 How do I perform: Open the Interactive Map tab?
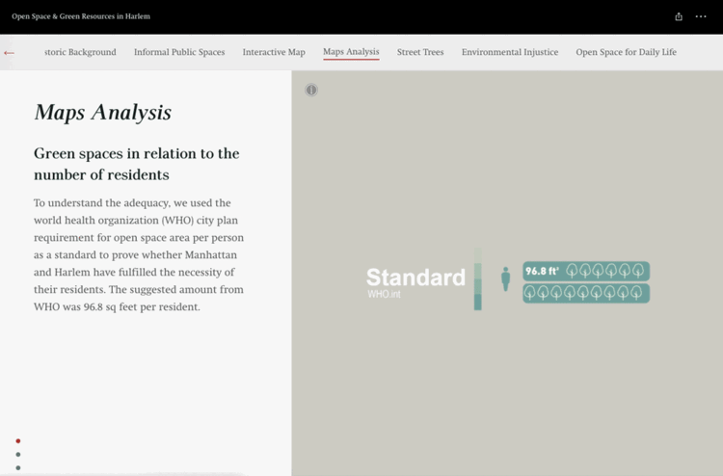coord(274,52)
